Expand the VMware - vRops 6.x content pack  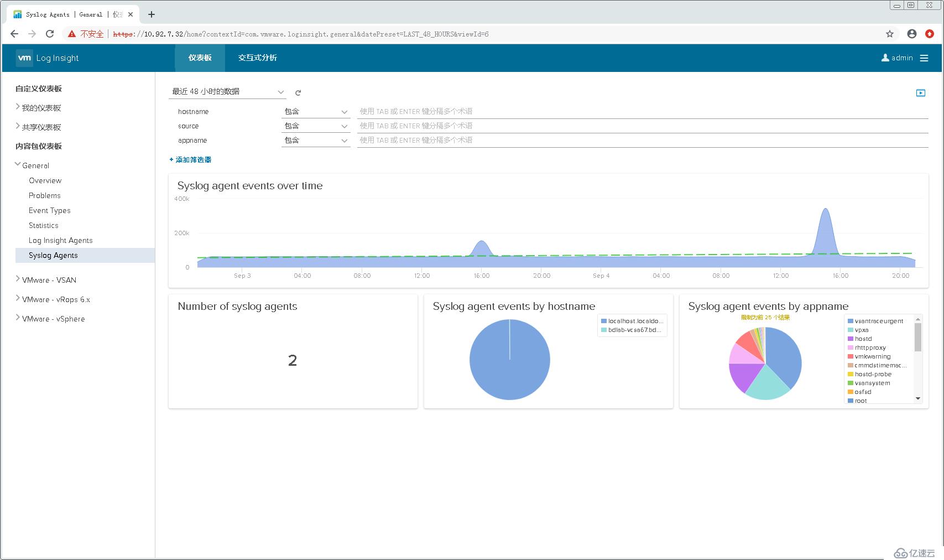coord(18,298)
